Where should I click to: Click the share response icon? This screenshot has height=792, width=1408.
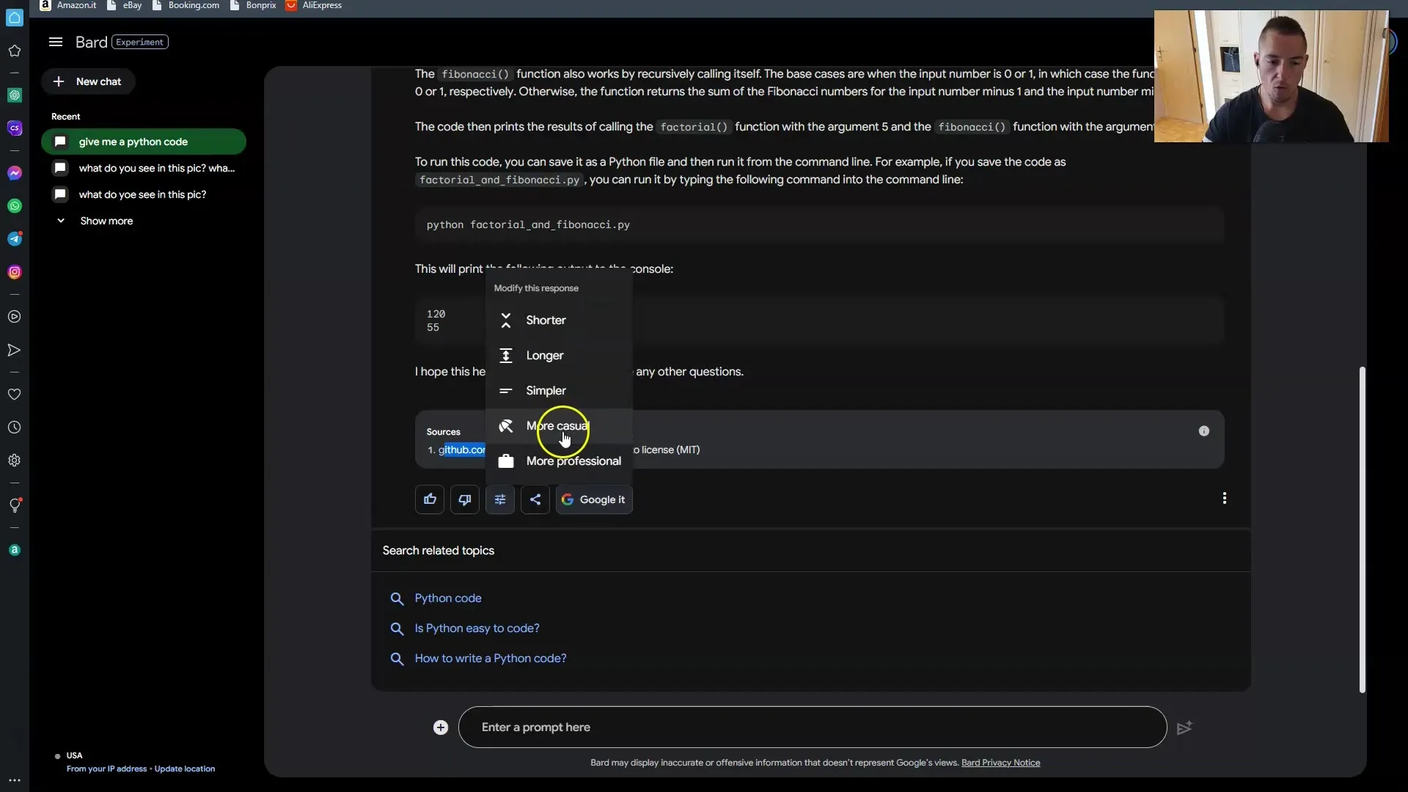[535, 499]
